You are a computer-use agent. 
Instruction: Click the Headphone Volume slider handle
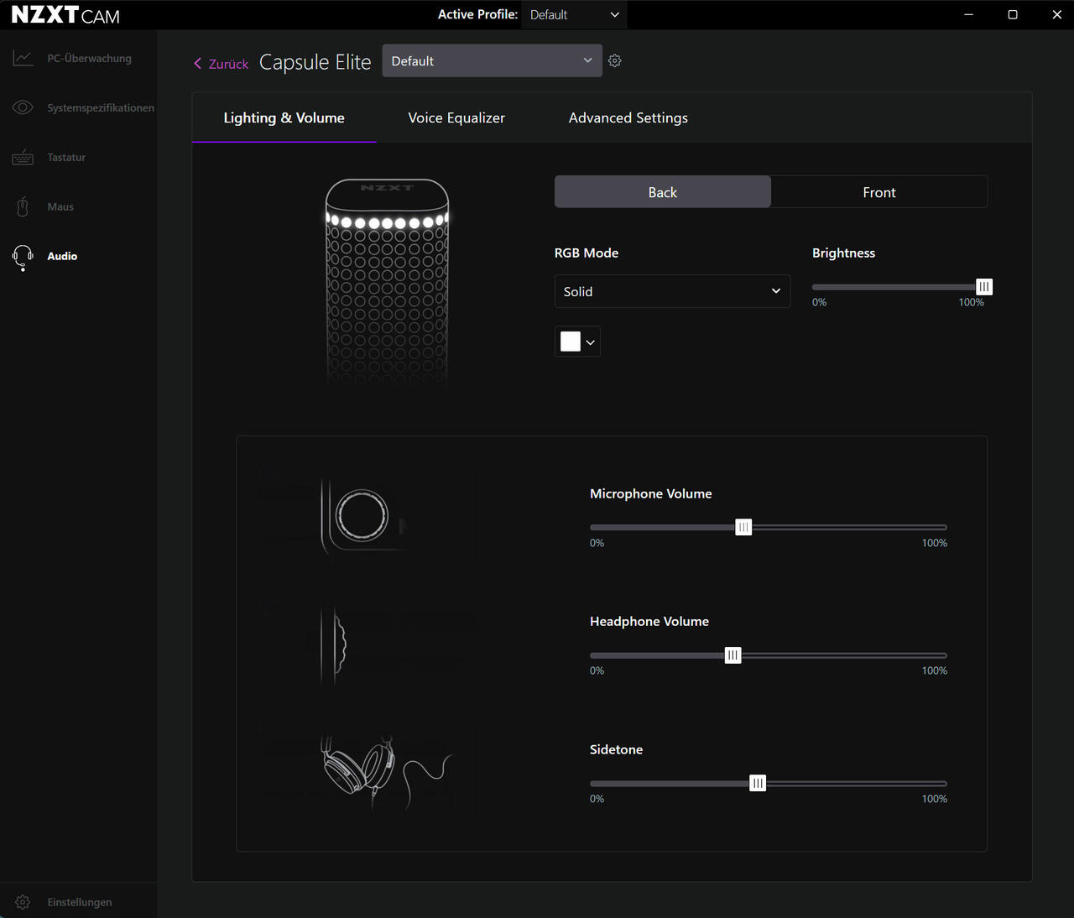pyautogui.click(x=733, y=655)
